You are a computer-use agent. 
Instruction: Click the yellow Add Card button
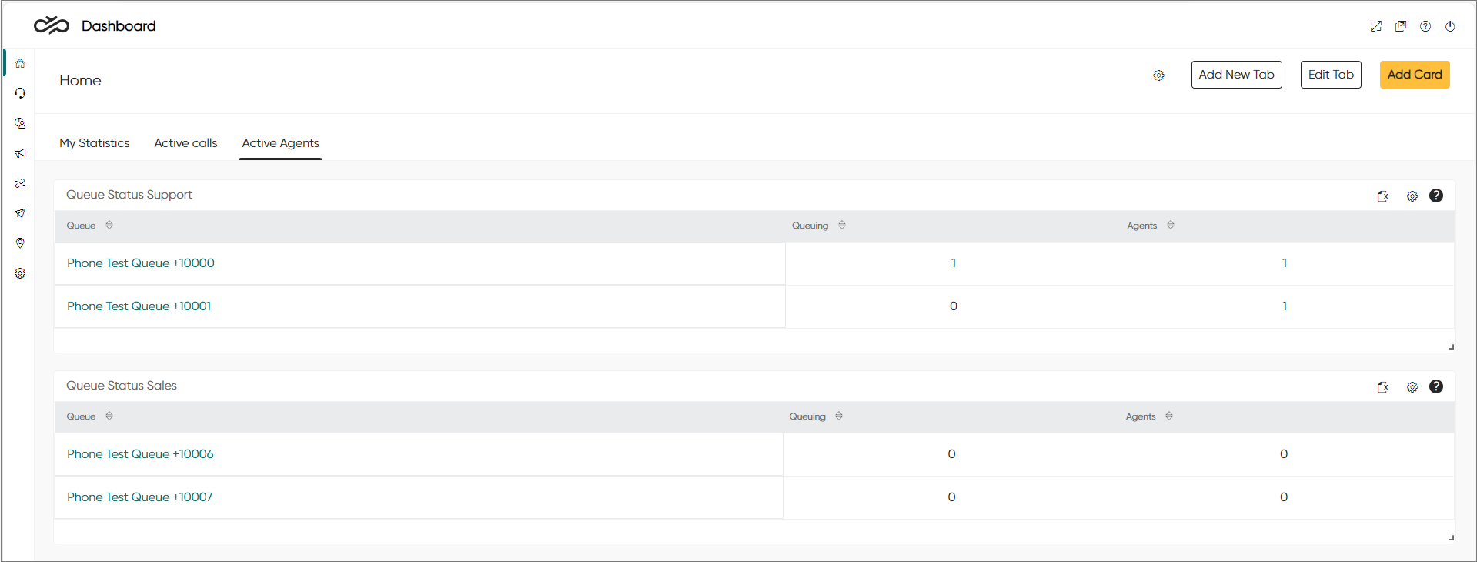click(1415, 75)
